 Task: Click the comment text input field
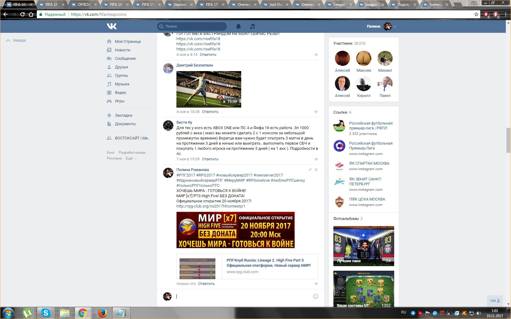(243, 296)
